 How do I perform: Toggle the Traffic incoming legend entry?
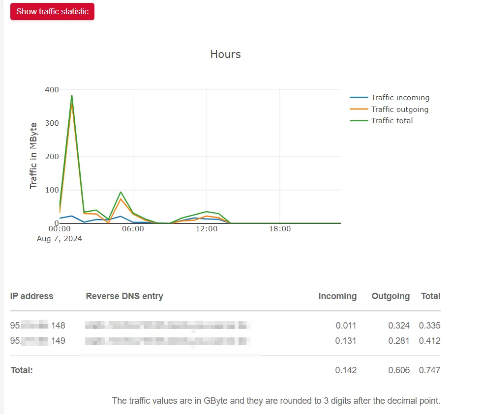[400, 98]
